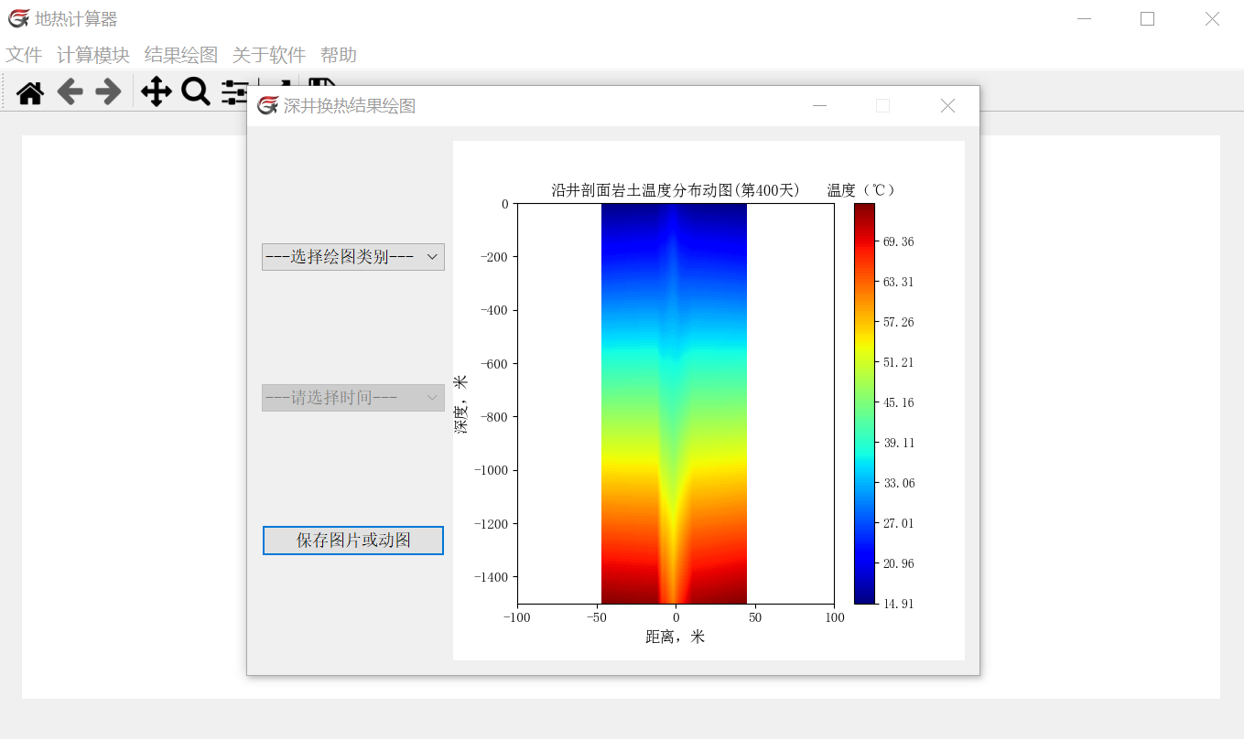
Task: Open the 结果绘图 menu
Action: (181, 55)
